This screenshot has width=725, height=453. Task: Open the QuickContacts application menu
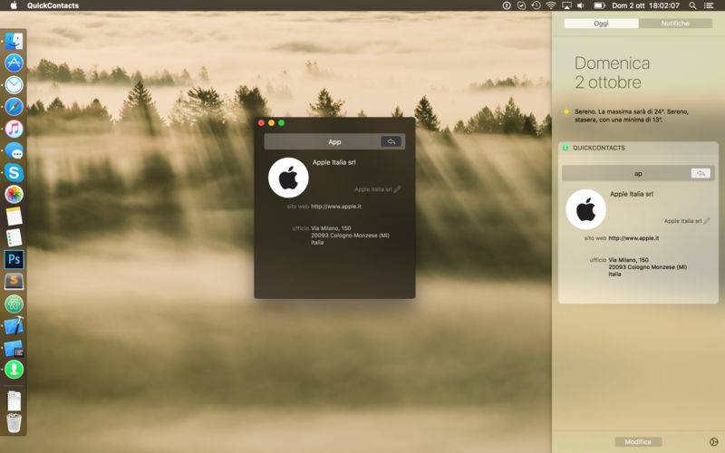pyautogui.click(x=53, y=5)
